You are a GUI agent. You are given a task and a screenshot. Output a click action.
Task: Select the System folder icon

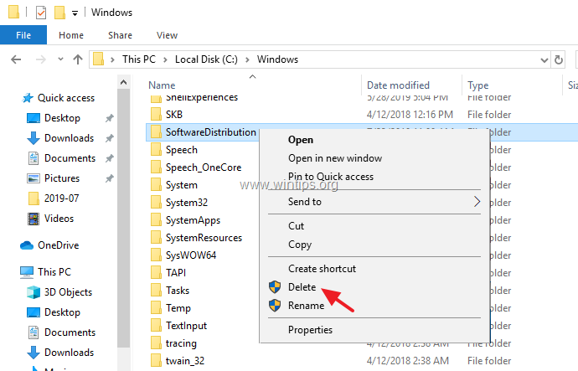(156, 185)
